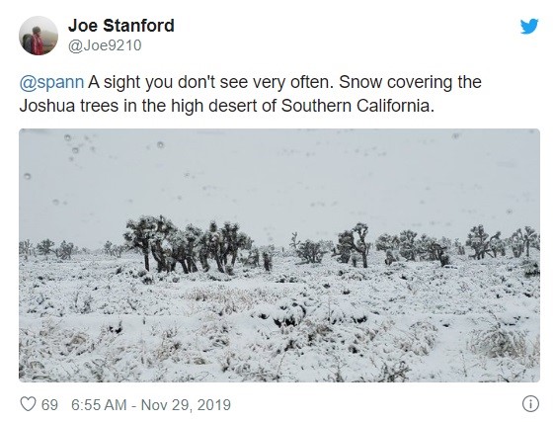Open the Twitter info circle icon

coord(530,404)
